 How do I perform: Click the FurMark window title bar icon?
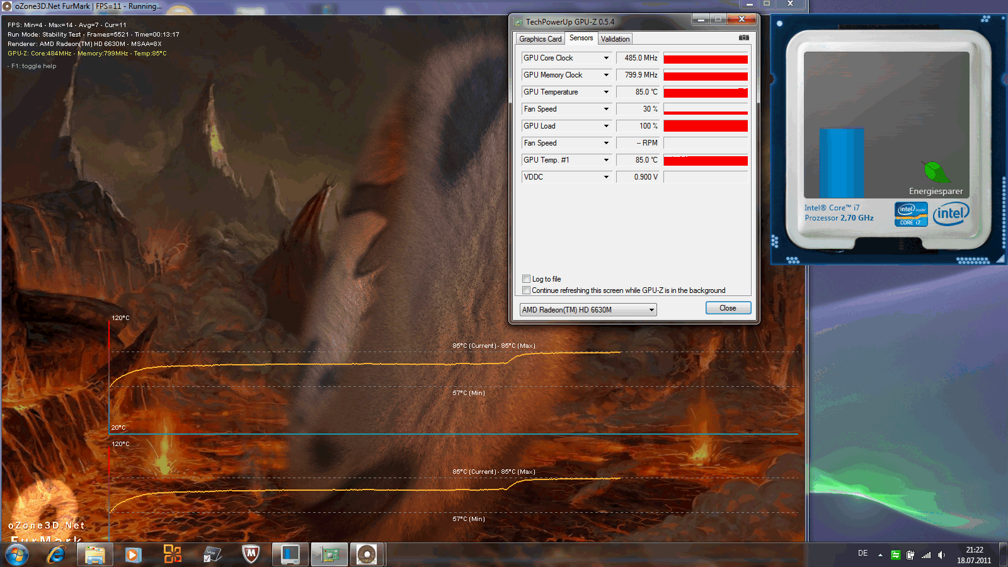click(7, 6)
